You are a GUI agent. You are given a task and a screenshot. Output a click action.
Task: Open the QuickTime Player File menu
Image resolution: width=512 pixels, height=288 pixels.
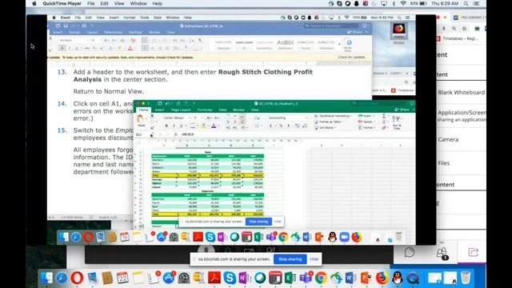click(90, 3)
